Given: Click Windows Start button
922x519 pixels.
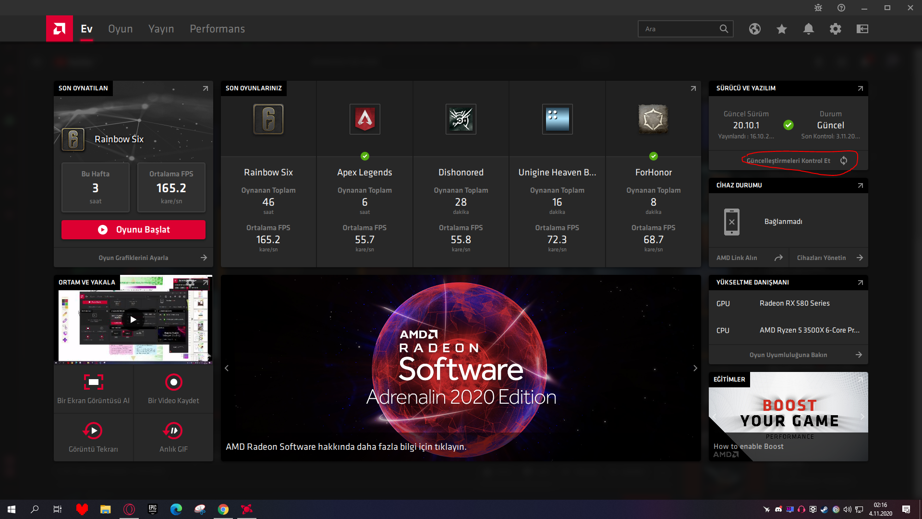Looking at the screenshot, I should coord(12,509).
